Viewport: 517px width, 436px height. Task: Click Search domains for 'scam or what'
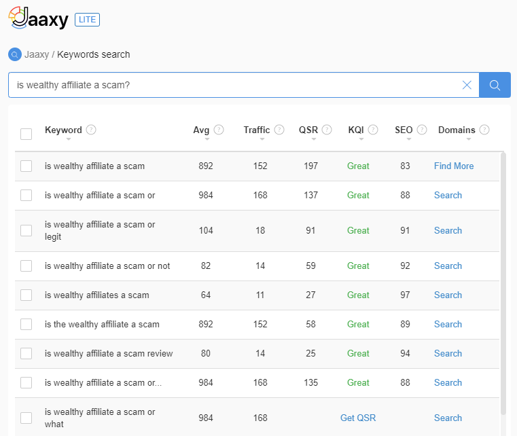(448, 418)
